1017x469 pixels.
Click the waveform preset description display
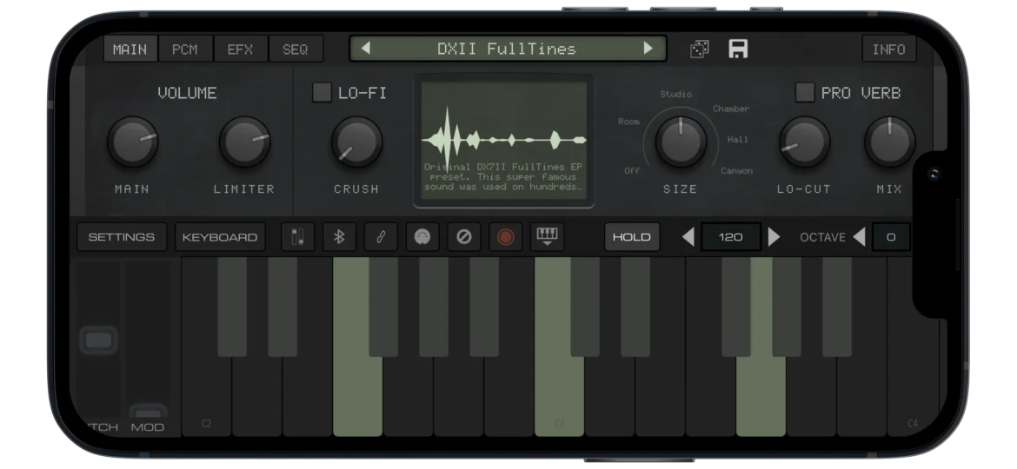point(504,142)
